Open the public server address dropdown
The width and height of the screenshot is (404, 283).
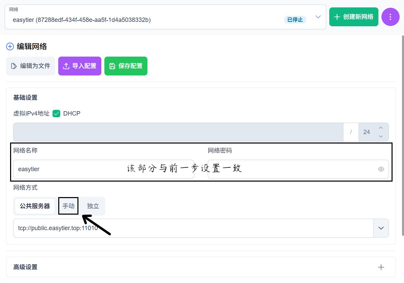click(381, 228)
